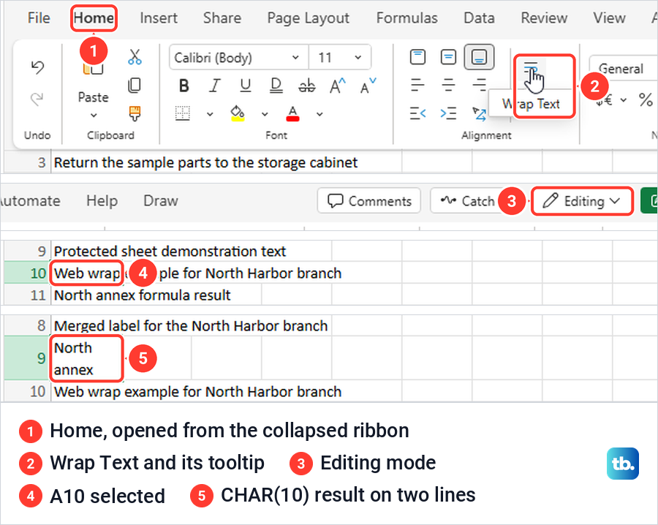Decrease indent in the Alignment group

click(417, 113)
